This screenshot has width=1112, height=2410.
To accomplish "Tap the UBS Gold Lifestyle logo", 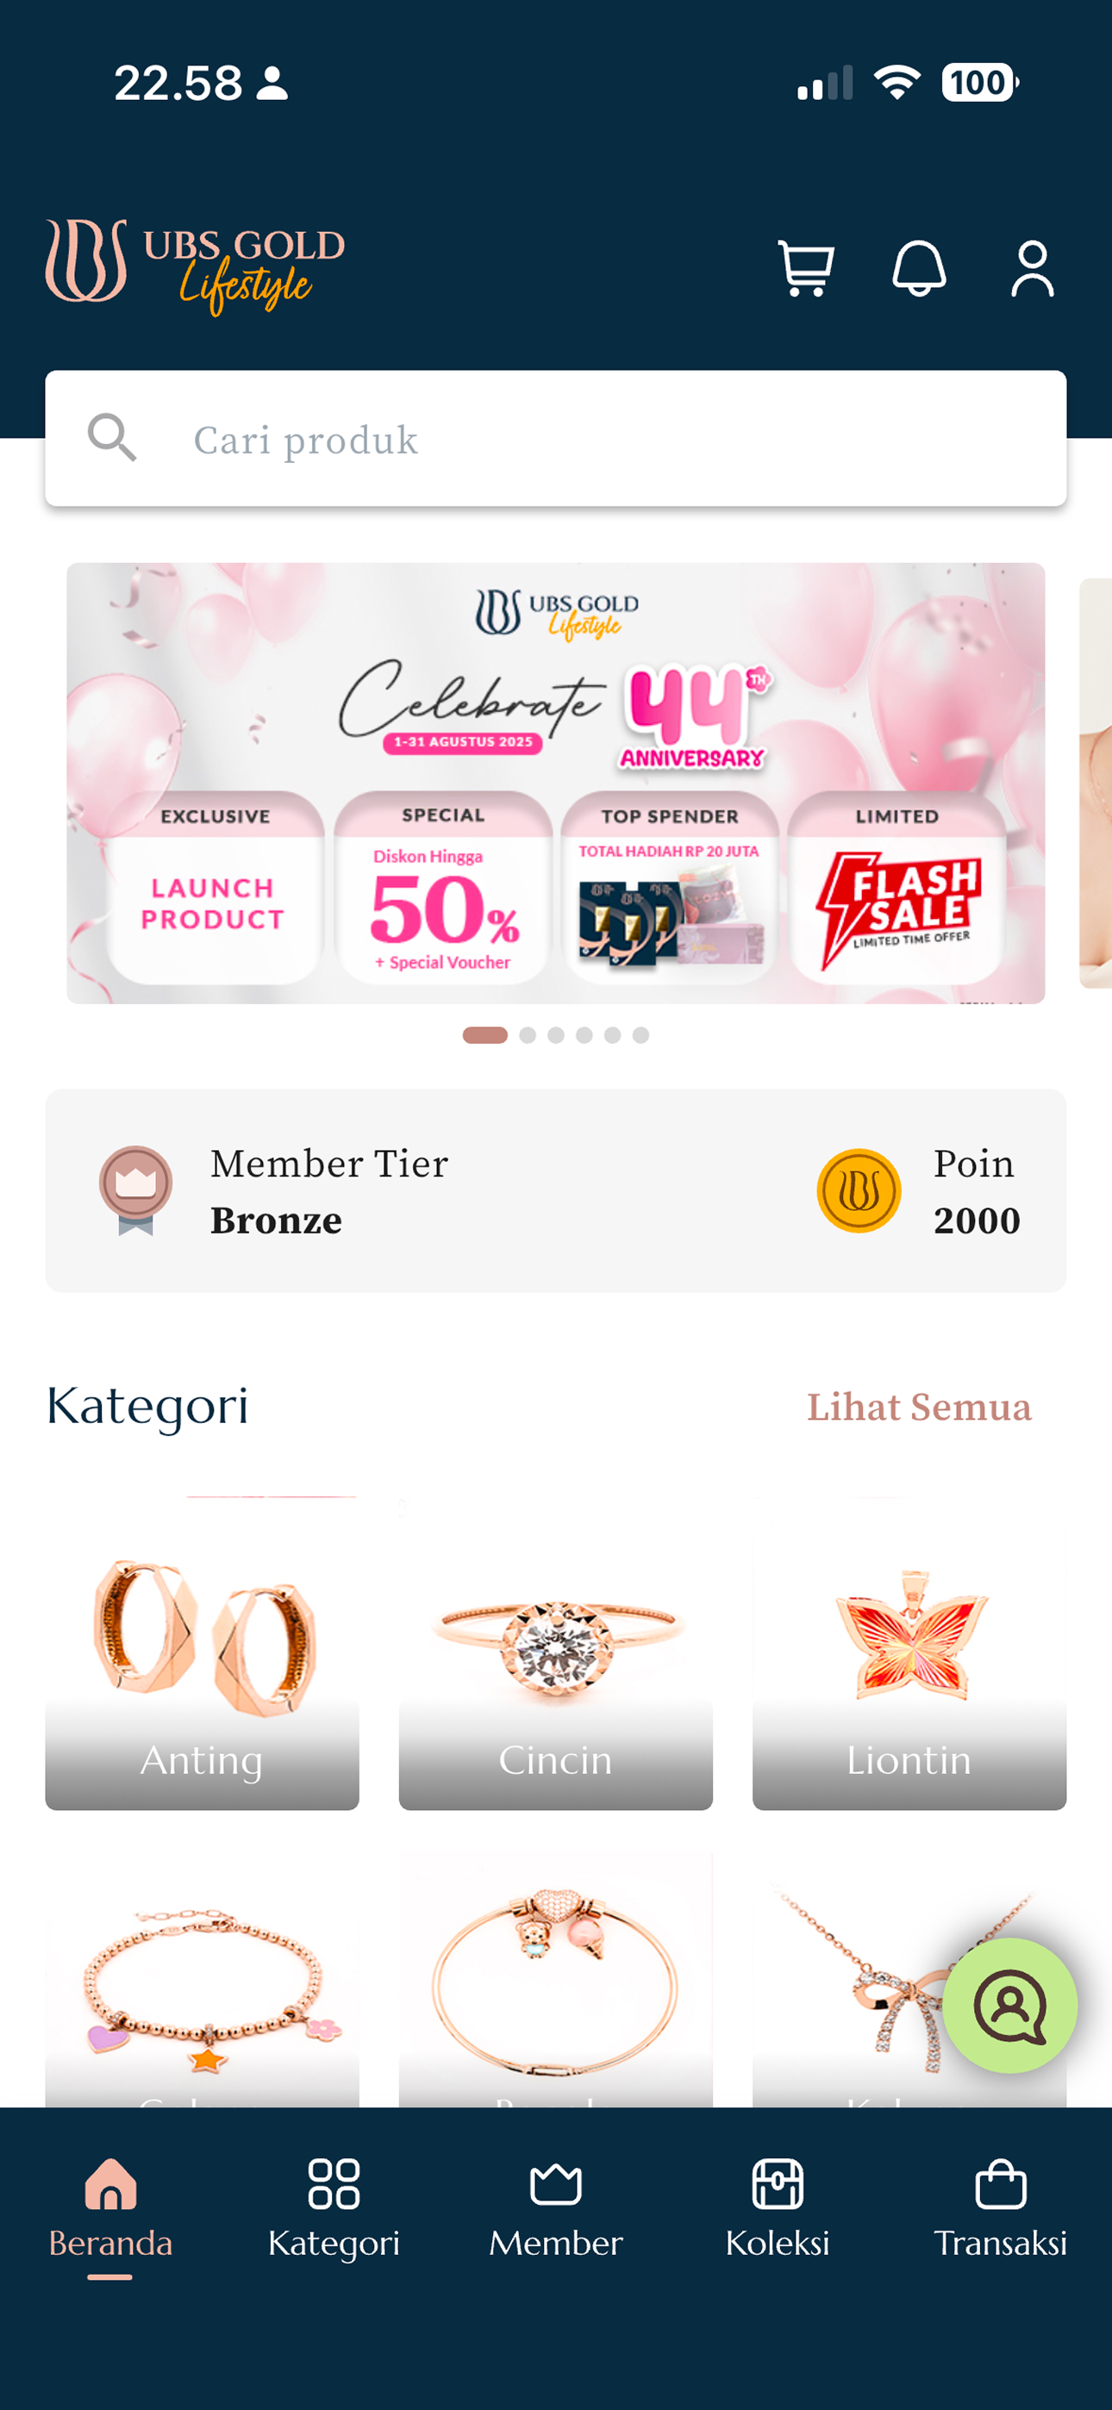I will [196, 267].
